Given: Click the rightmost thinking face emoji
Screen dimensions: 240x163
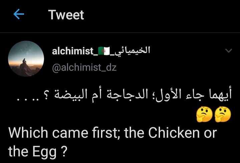Looking at the screenshot, I should (x=223, y=114).
